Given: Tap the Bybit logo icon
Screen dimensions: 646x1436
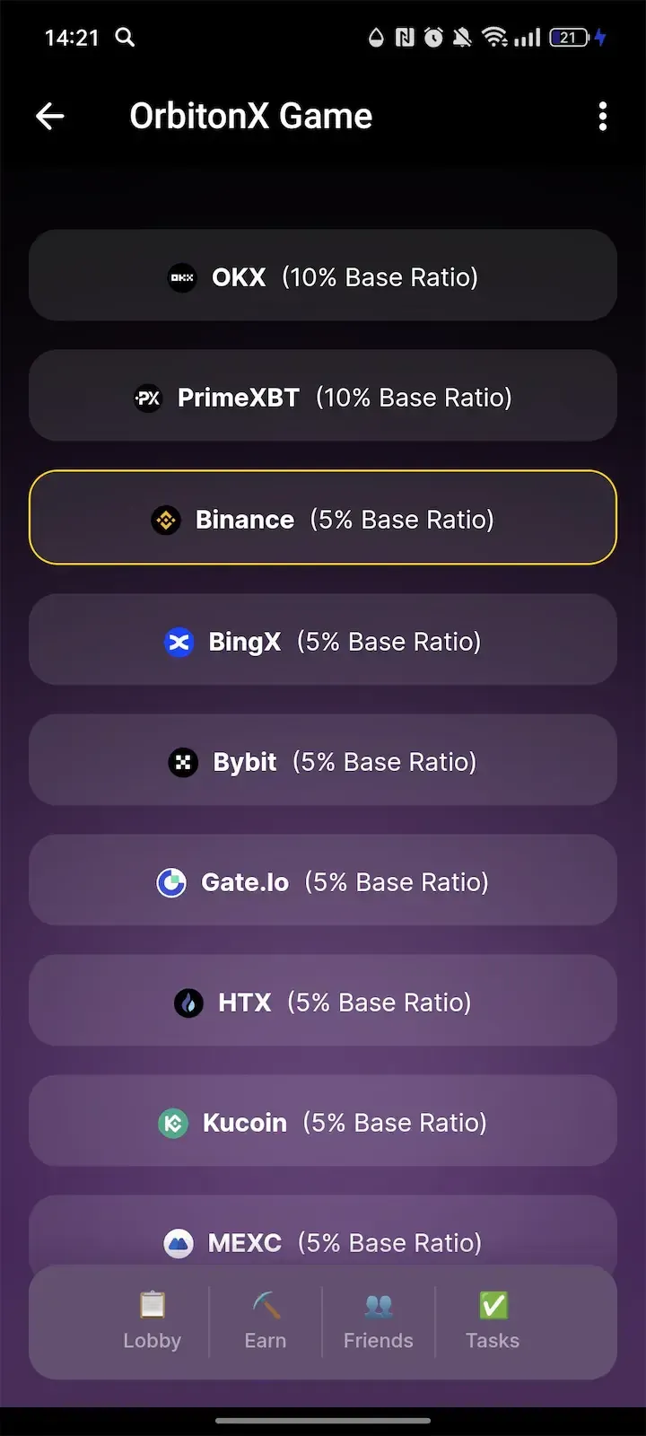Looking at the screenshot, I should pos(183,762).
